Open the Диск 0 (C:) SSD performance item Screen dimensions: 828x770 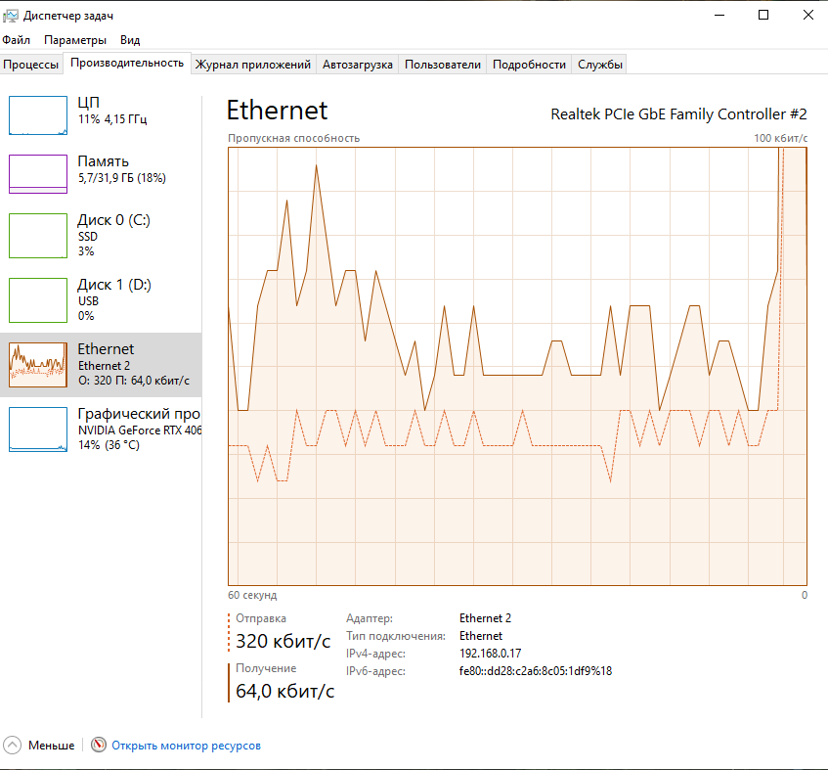[101, 235]
